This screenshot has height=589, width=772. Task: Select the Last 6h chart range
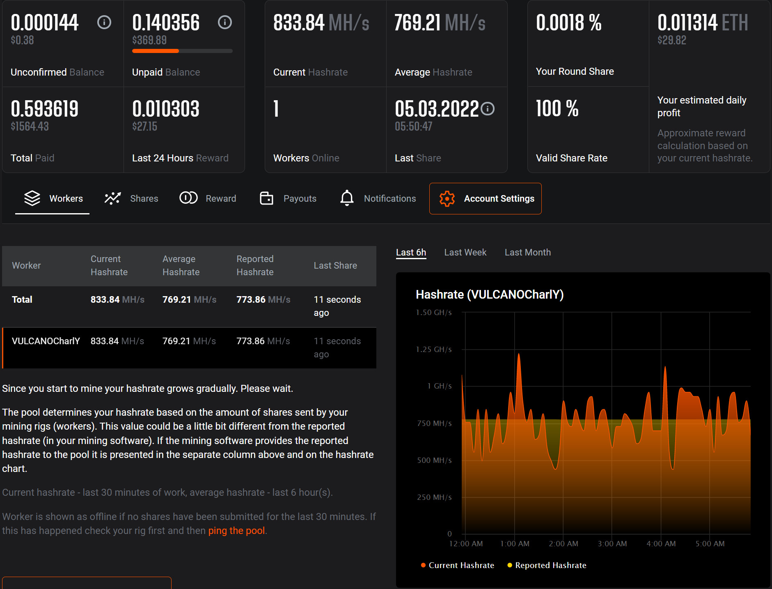tap(411, 253)
